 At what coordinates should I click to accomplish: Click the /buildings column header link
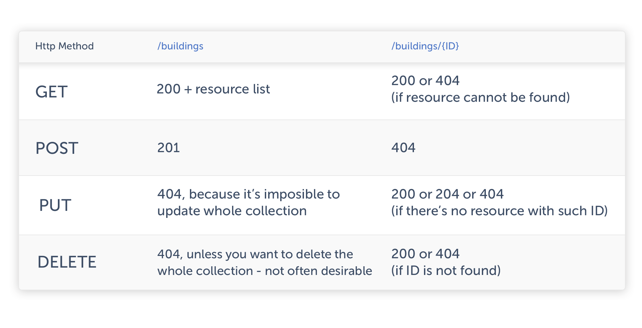tap(180, 46)
